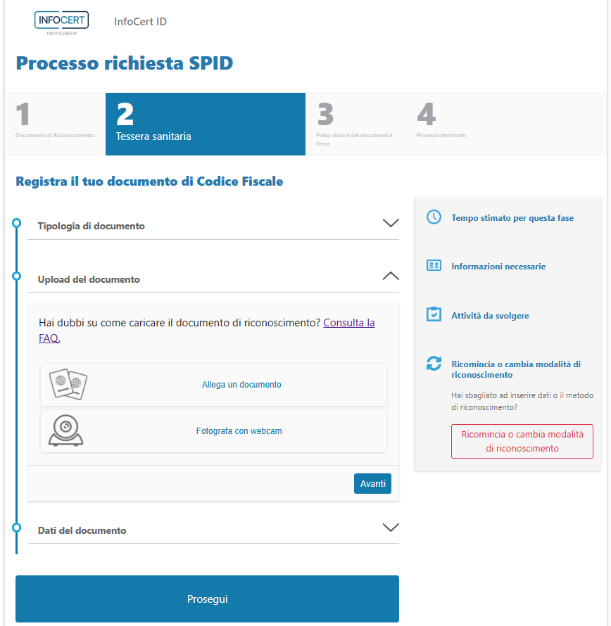
Task: Click the InfoCert logo
Action: coord(61,21)
